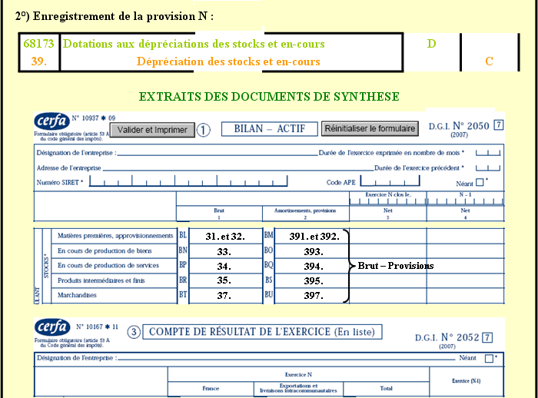538x398 pixels.
Task: Click cell BL containing '31. et 32.'
Action: (225, 236)
